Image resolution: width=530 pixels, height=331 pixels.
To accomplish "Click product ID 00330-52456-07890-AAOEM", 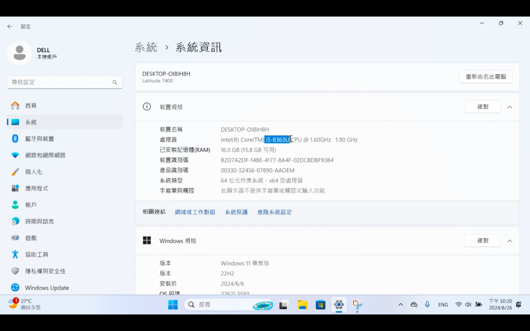I will point(258,170).
